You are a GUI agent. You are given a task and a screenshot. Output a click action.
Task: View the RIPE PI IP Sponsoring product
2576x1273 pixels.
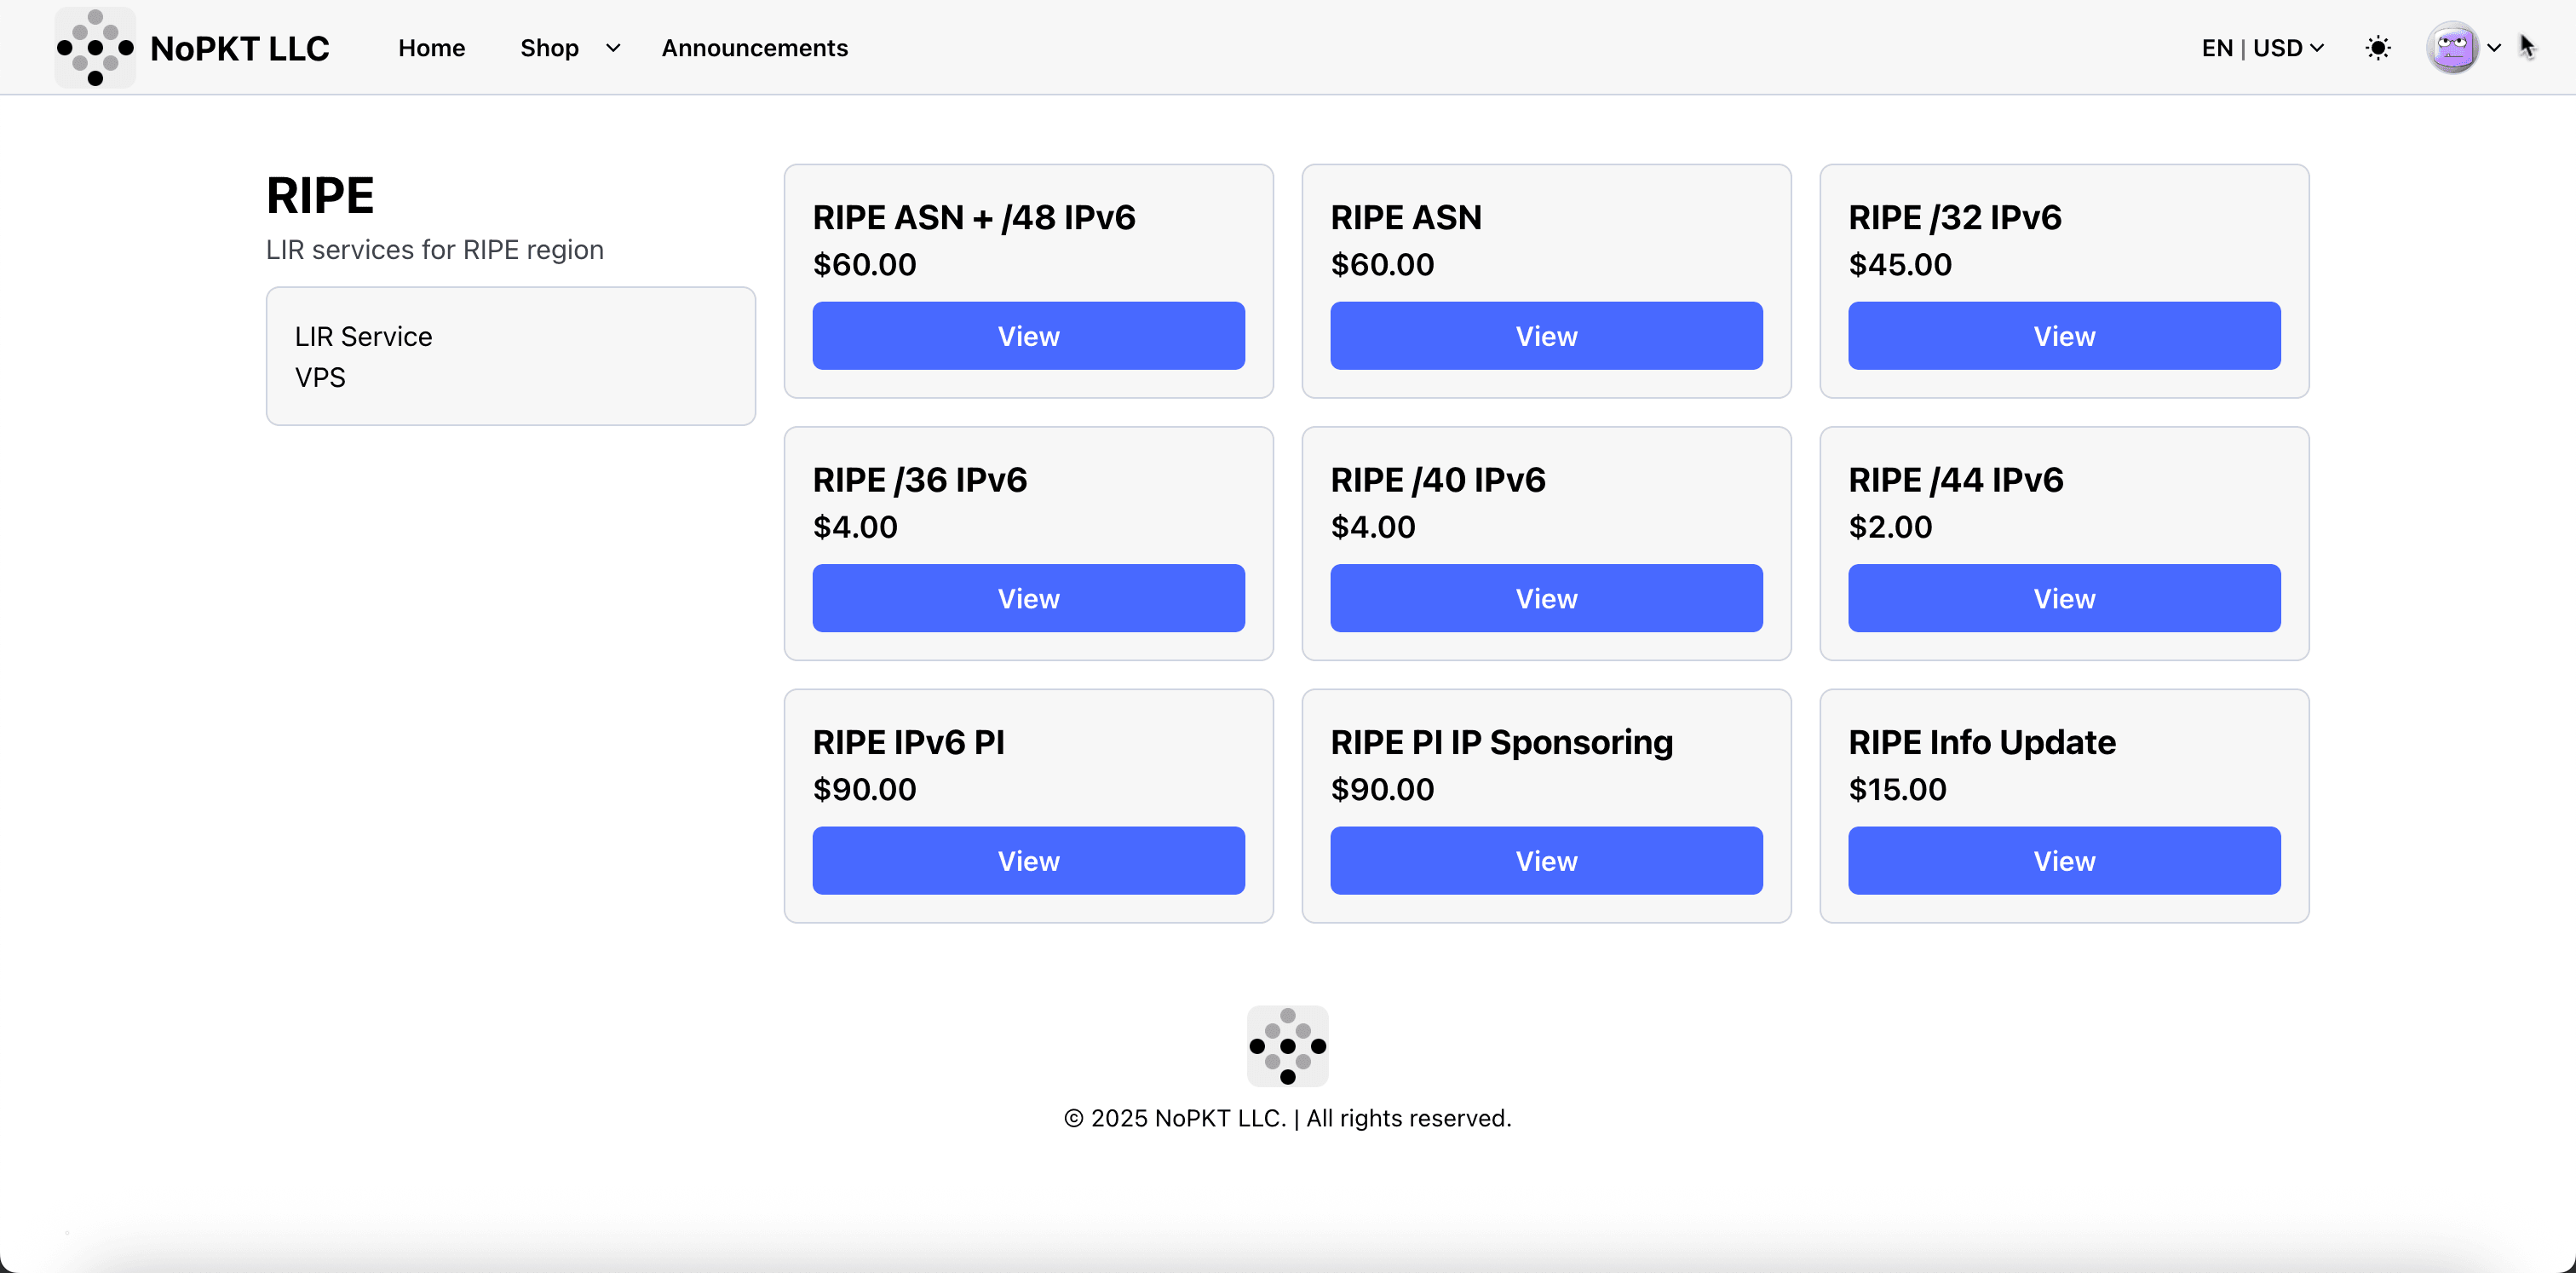pos(1546,860)
